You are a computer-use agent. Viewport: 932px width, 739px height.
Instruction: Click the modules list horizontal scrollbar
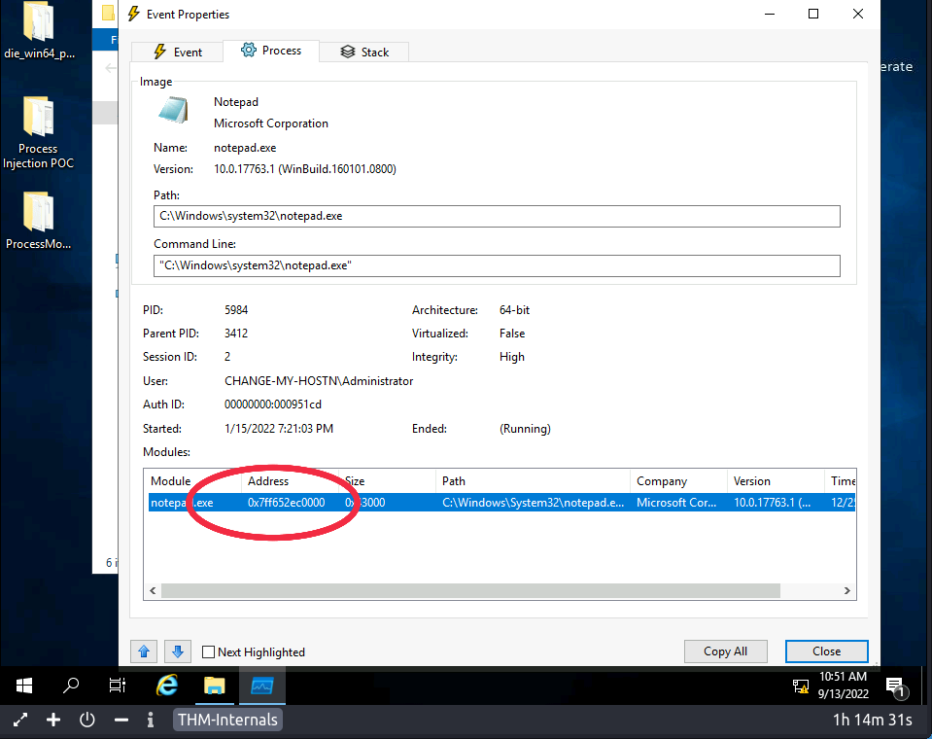(470, 591)
